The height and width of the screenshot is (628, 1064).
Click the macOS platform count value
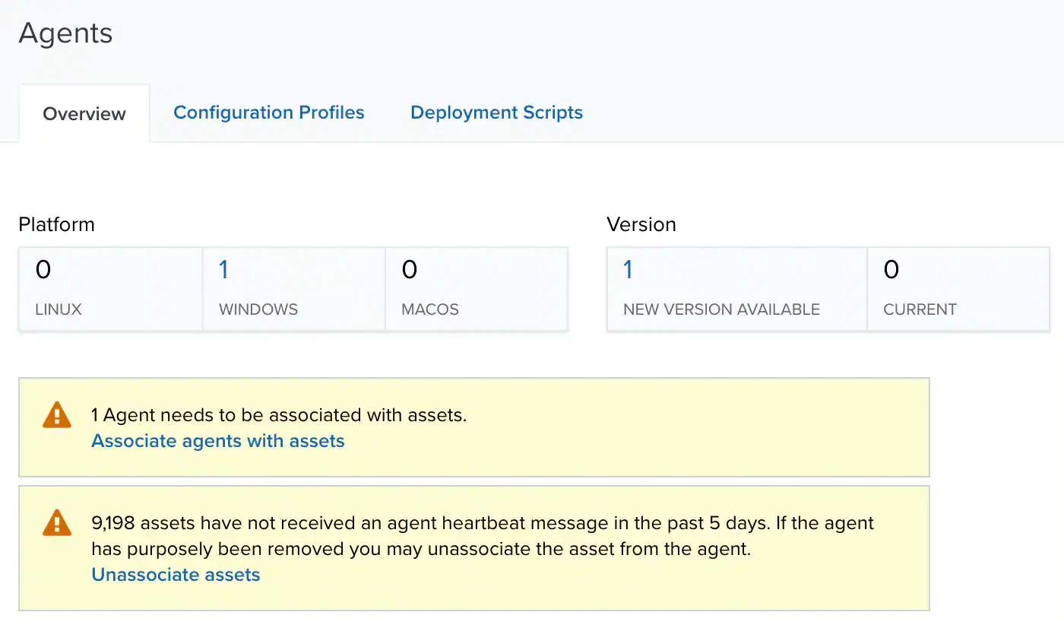[410, 269]
